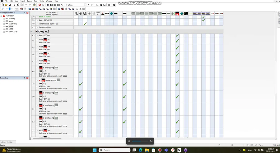Image resolution: width=280 pixels, height=153 pixels.
Task: Expand the 6 AM frame node
Action: point(4,29)
